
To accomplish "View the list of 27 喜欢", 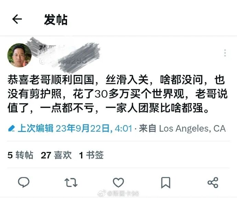I will coord(56,155).
